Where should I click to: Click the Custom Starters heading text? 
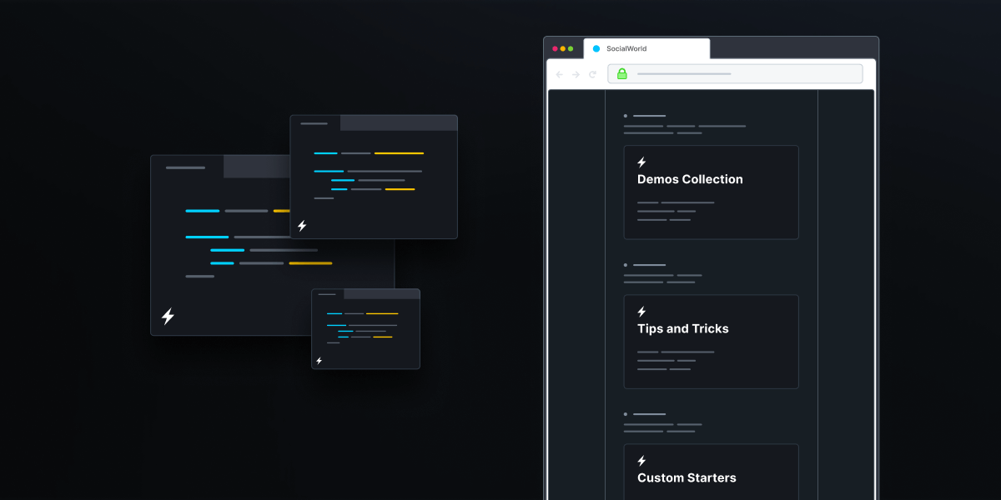pos(686,477)
